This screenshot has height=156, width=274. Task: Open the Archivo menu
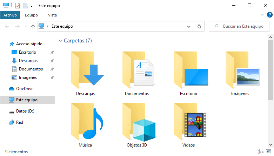click(10, 15)
